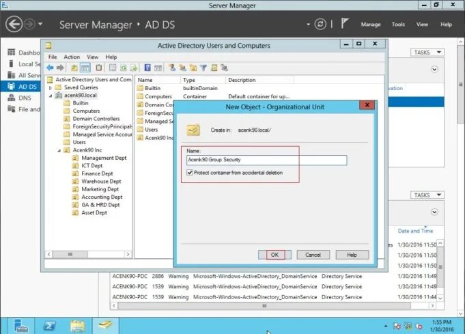The height and width of the screenshot is (334, 465).
Task: Collapse the lower section chevron
Action: [x=434, y=212]
